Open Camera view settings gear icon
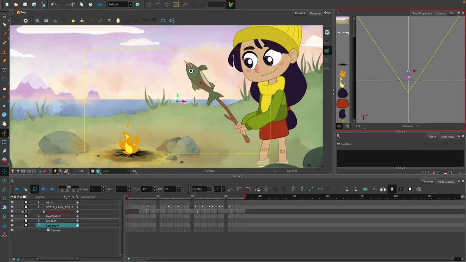Viewport: 466px width, 262px height. pyautogui.click(x=25, y=21)
